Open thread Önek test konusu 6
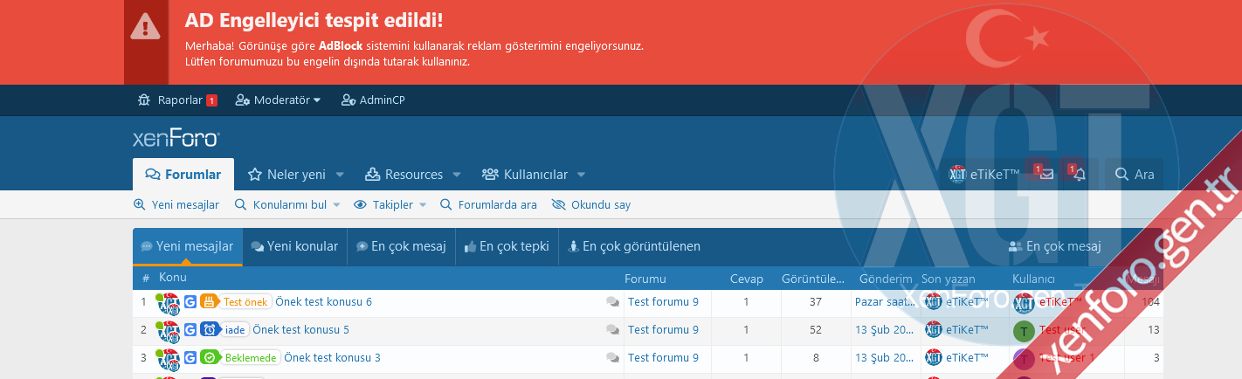 (323, 302)
